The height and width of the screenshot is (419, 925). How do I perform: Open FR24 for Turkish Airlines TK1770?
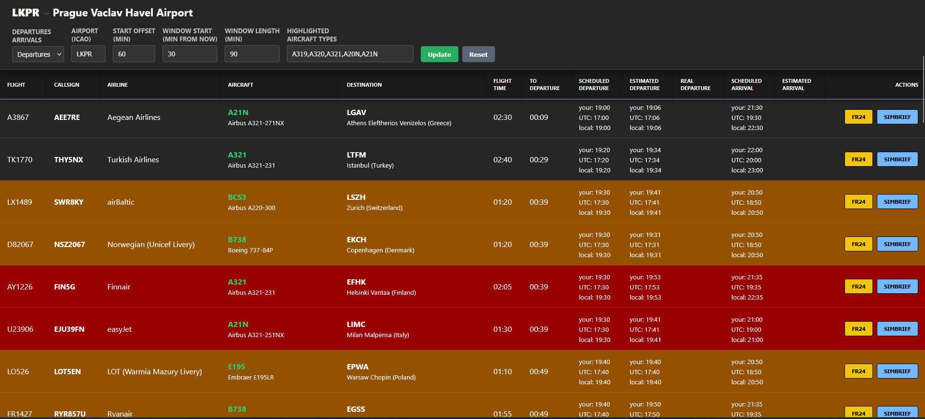pyautogui.click(x=858, y=159)
